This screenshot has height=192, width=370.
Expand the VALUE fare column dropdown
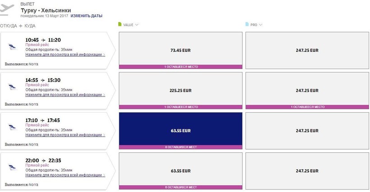136,25
